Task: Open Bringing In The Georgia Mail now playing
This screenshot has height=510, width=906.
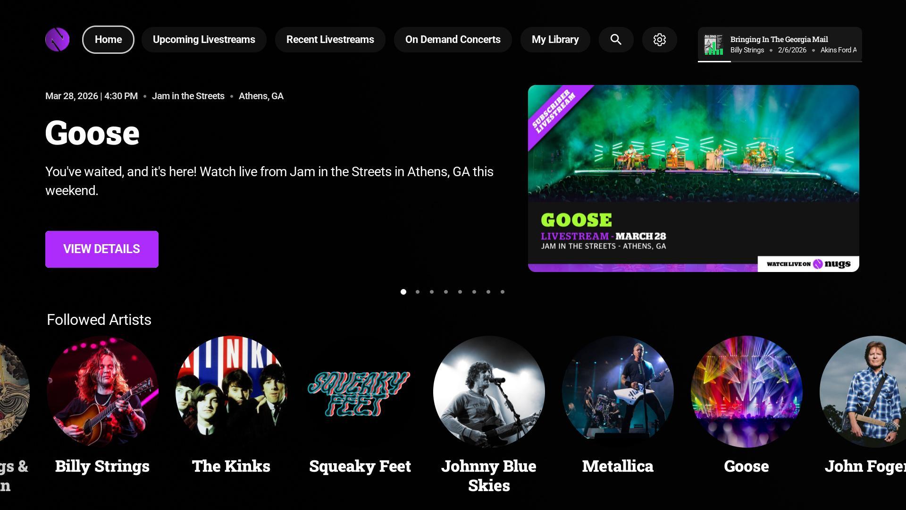Action: [779, 40]
